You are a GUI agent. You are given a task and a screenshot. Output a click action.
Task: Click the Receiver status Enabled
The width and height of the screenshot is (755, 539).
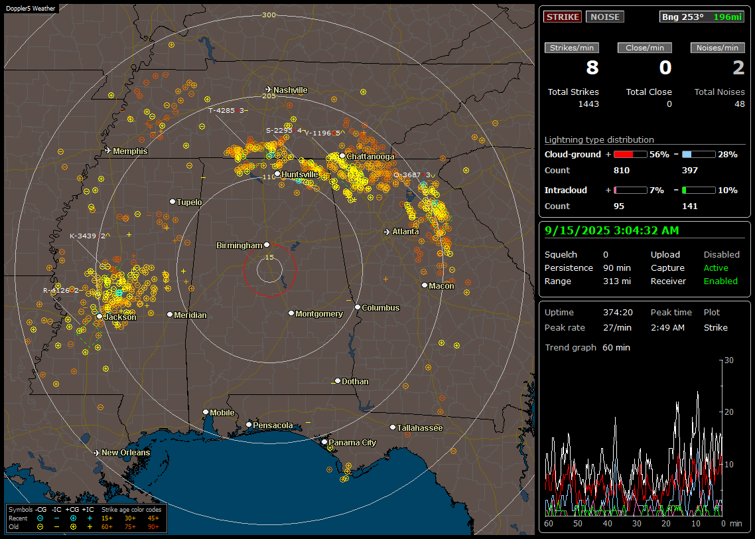click(721, 281)
